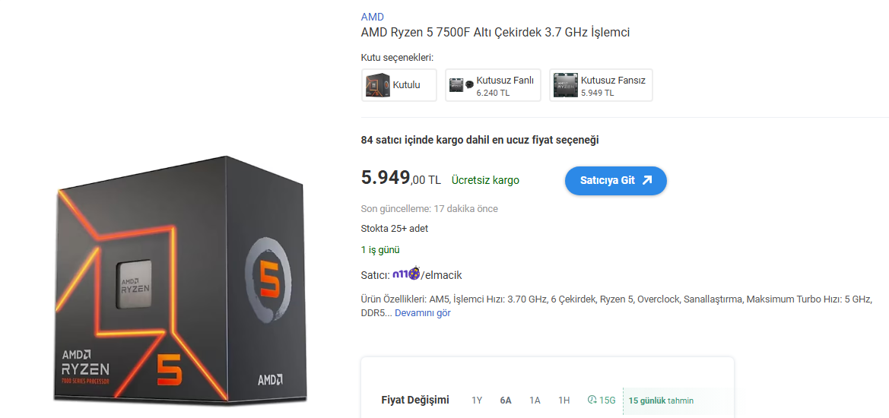Expand product features with Devamını gör
The width and height of the screenshot is (889, 418).
422,312
